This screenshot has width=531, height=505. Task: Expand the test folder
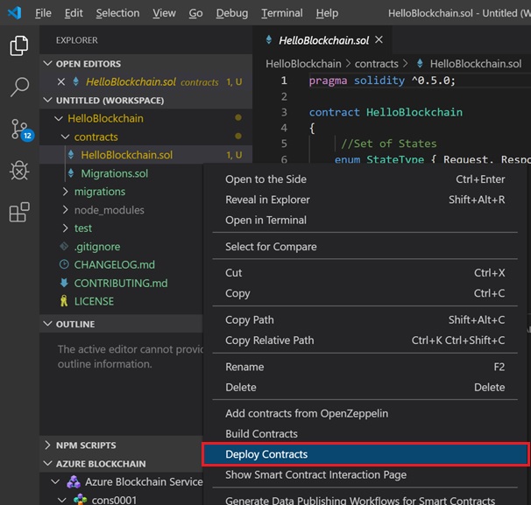coord(65,228)
